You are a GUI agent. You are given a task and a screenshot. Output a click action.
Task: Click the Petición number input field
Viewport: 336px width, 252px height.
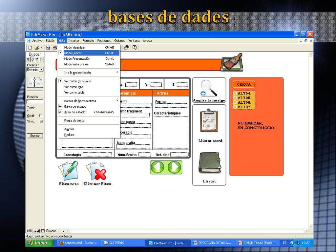(x=35, y=102)
